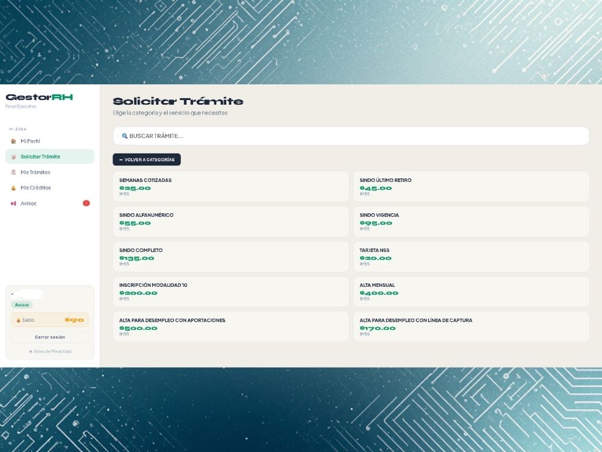Click the $90 Saldo balance
The image size is (602, 452).
pyautogui.click(x=74, y=320)
